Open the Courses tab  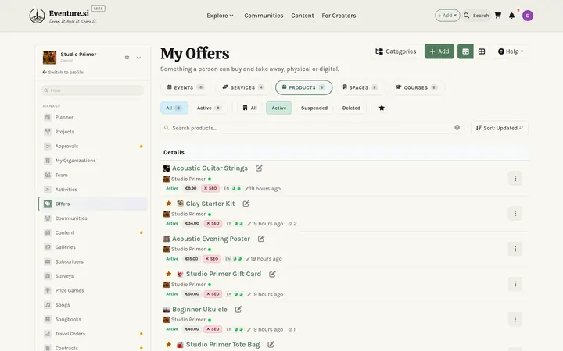(416, 87)
